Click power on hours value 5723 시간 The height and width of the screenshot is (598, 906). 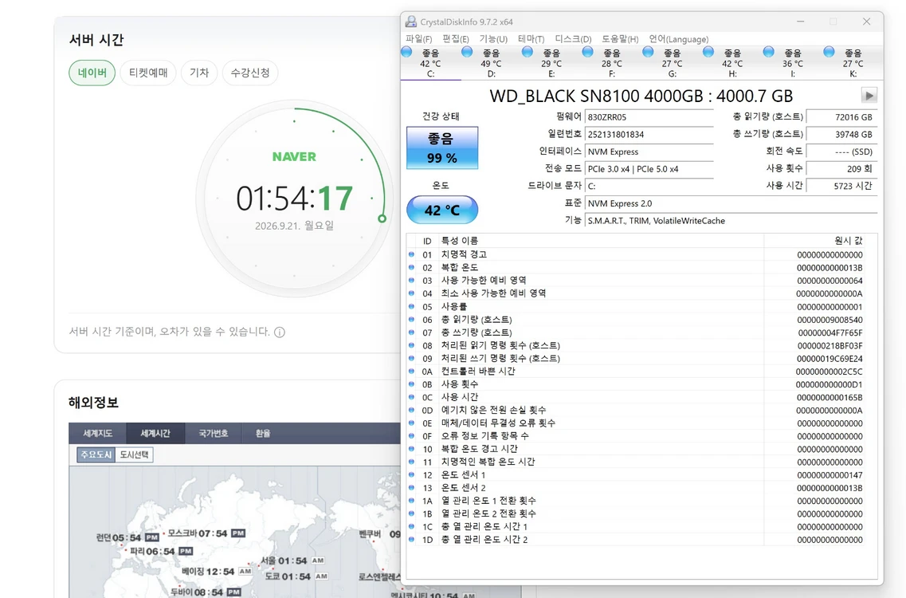(x=841, y=186)
